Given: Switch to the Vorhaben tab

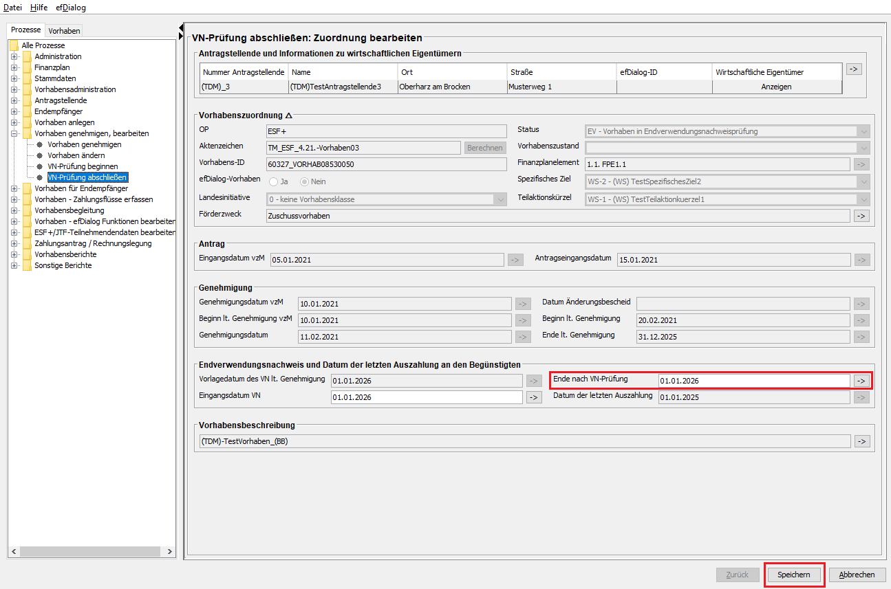Looking at the screenshot, I should 64,31.
